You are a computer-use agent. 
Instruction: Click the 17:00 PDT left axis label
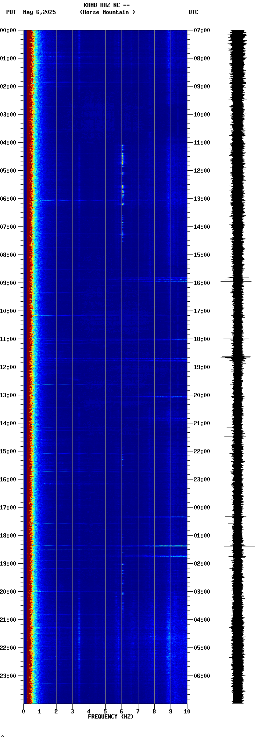pos(8,508)
